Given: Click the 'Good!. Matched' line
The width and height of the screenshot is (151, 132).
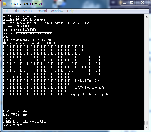Looking at the screenshot, I should click(12, 125).
